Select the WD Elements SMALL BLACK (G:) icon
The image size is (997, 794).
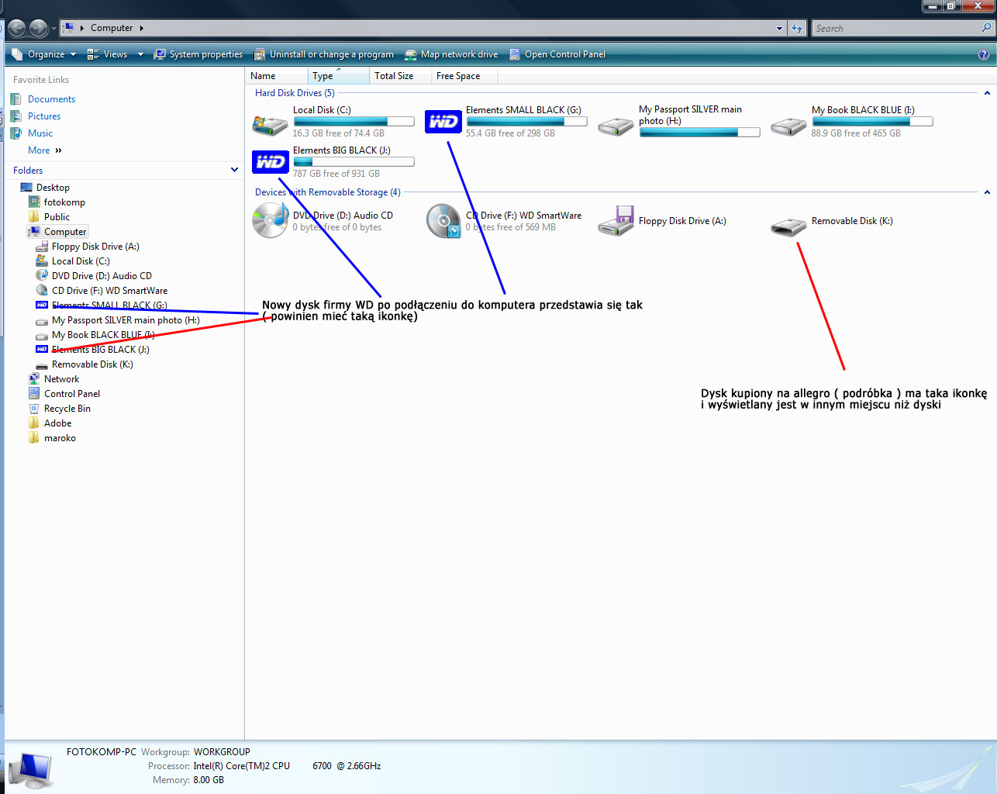click(x=443, y=122)
